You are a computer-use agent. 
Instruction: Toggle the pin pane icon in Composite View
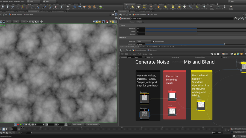[113, 14]
